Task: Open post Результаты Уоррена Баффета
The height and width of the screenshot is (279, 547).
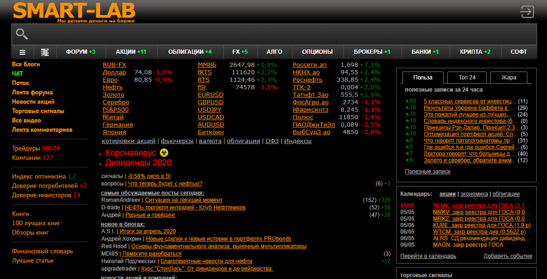Action: click(x=469, y=108)
